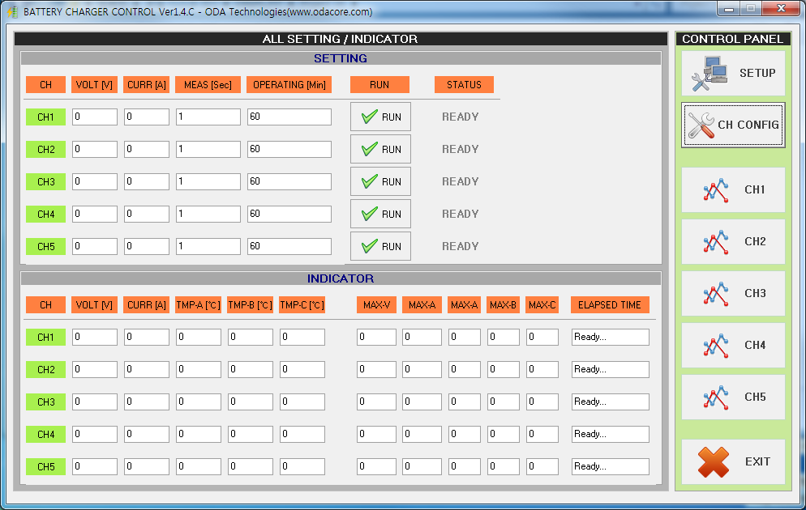Focus CH4 OPERATING minutes field
The width and height of the screenshot is (806, 510).
coord(289,214)
